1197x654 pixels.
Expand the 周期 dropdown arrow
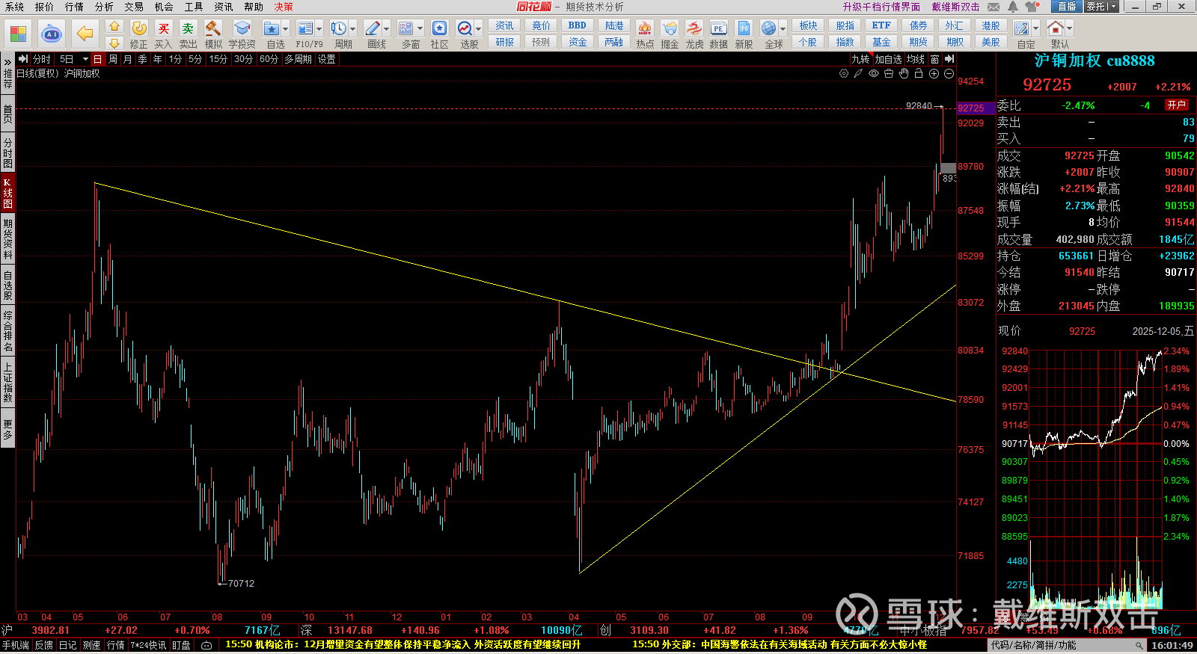coord(353,29)
